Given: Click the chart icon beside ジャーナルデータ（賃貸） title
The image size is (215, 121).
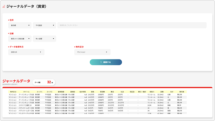Looking at the screenshot, I should click(4, 6).
